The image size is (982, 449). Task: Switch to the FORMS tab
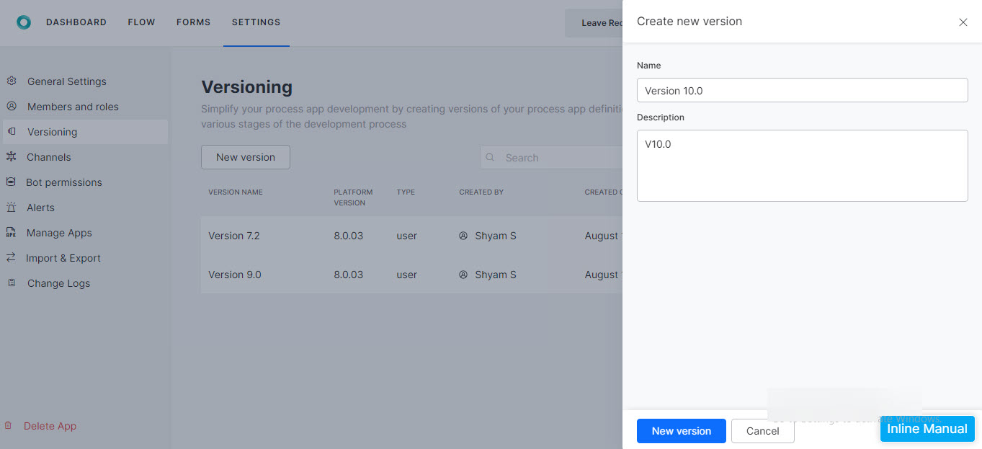tap(193, 22)
